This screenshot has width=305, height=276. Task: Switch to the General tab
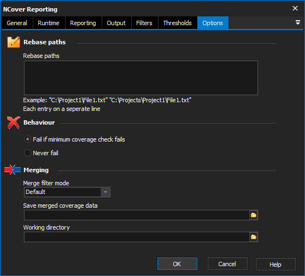17,23
